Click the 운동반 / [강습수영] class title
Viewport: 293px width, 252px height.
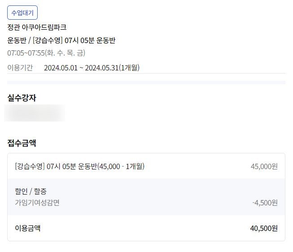[61, 40]
